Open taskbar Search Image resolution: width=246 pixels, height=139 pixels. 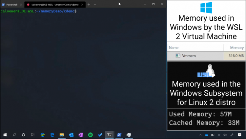coord(14,135)
